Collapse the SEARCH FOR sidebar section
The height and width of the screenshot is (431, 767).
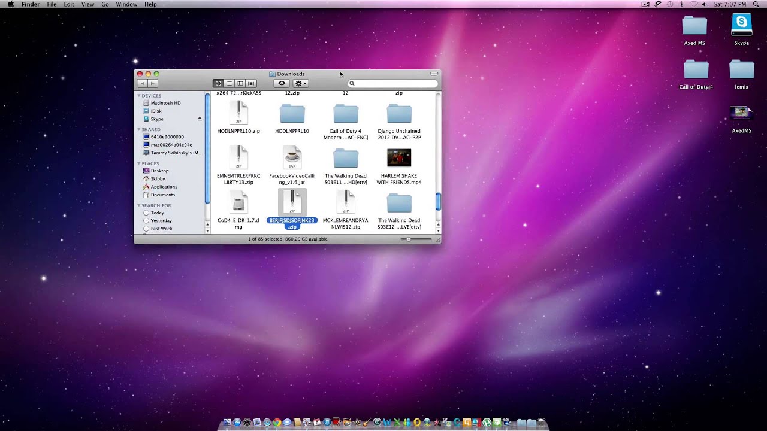139,205
